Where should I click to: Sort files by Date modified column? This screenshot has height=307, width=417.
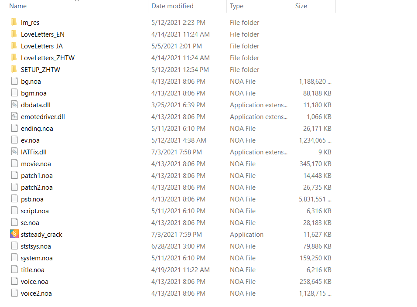tap(172, 6)
